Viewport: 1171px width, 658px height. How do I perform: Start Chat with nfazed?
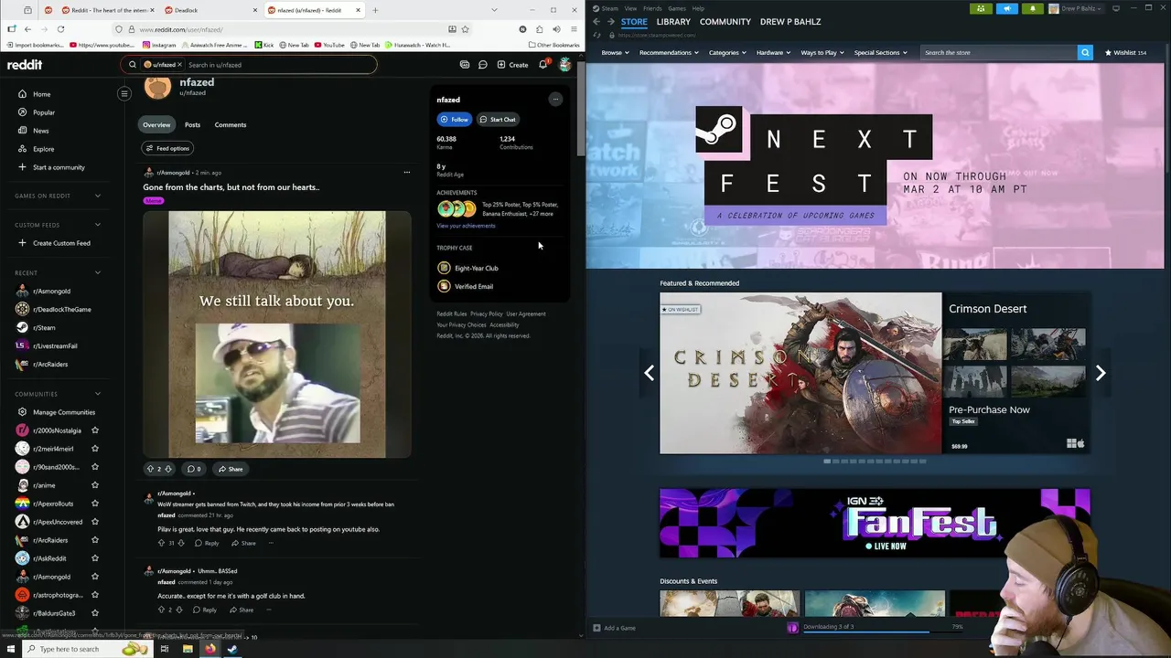[498, 119]
